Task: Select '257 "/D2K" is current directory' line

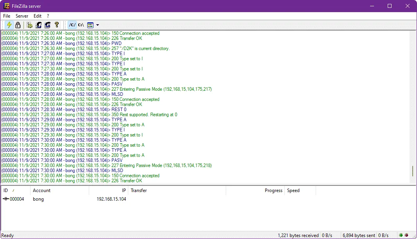Action: click(85, 49)
